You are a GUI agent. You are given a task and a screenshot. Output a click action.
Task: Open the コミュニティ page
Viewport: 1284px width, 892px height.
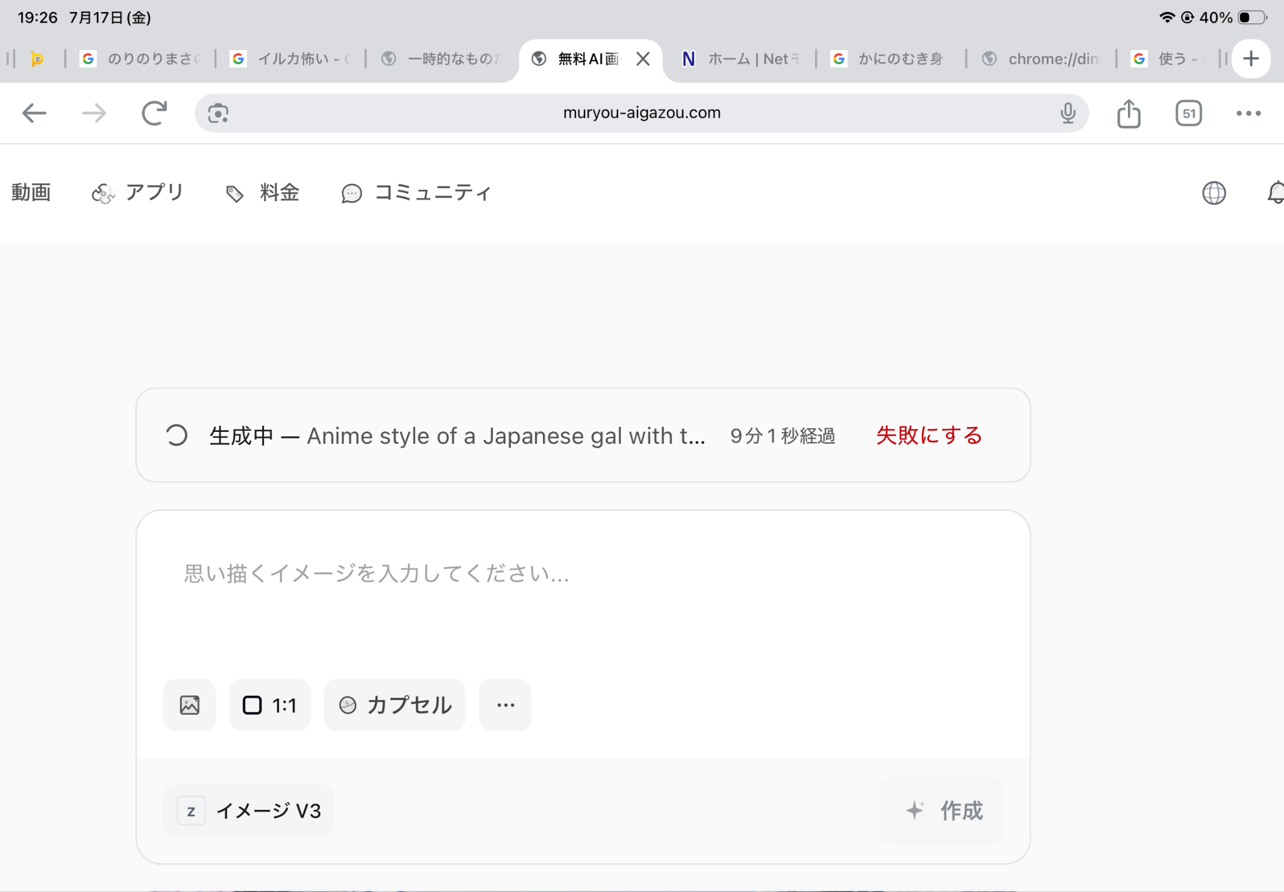(x=416, y=192)
